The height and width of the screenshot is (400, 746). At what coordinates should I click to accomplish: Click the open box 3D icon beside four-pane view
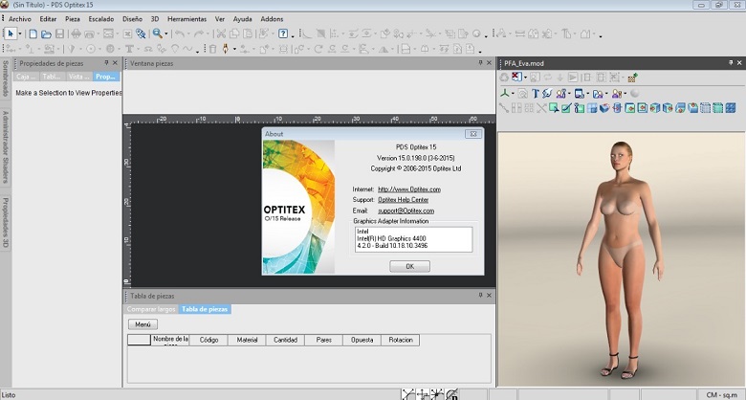[x=604, y=108]
